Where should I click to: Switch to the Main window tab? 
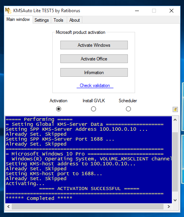click(18, 19)
